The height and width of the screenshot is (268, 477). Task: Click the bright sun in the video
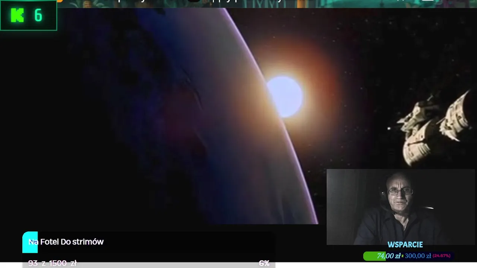pos(285,96)
